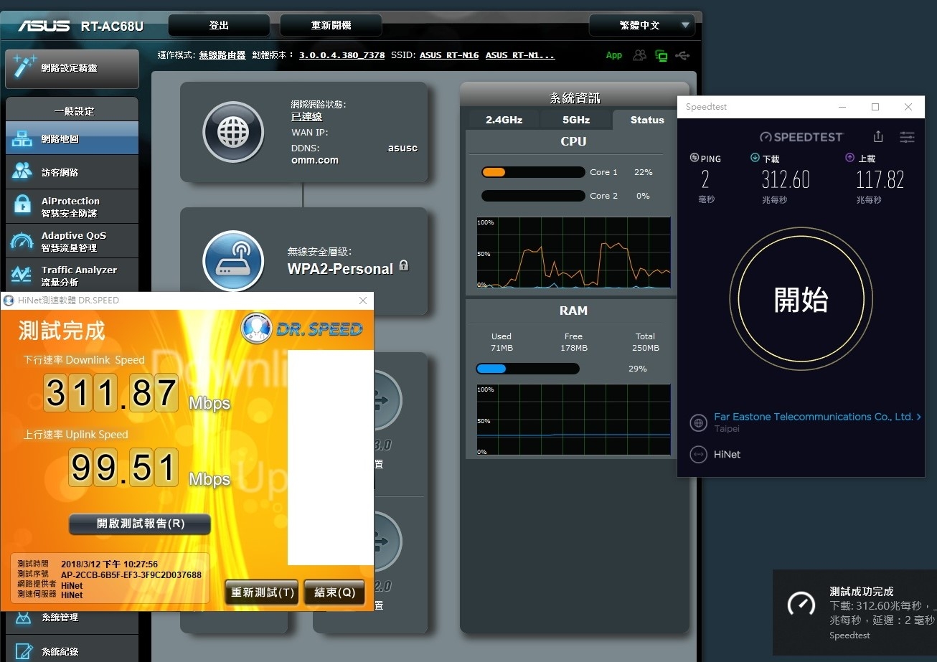The width and height of the screenshot is (937, 662).
Task: Click the 開始 start button in Speedtest
Action: (801, 300)
